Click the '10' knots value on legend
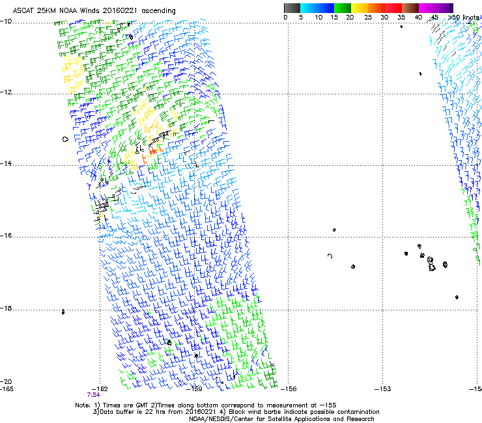Screen dimensions: 482x423 (319, 18)
